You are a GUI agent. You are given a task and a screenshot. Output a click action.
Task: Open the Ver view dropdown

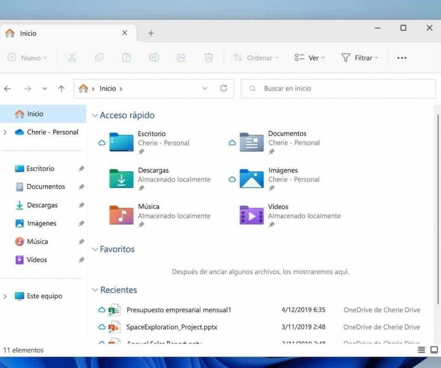point(310,57)
